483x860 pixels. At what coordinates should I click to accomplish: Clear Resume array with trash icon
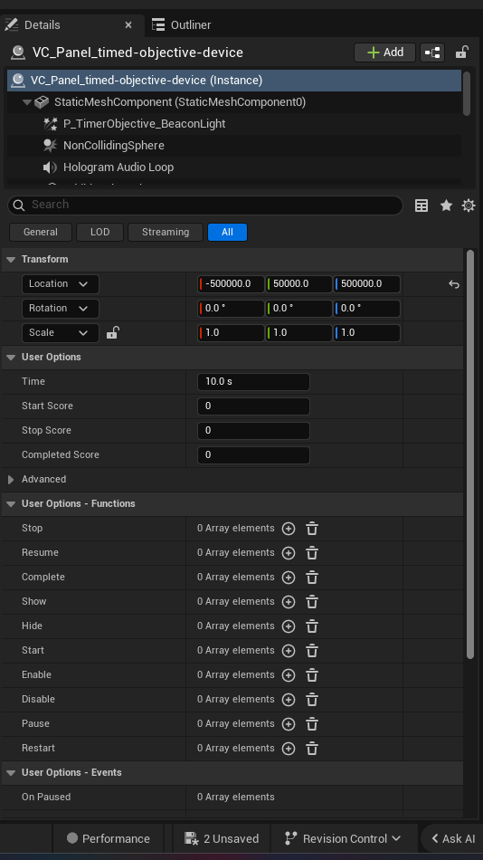click(x=312, y=553)
